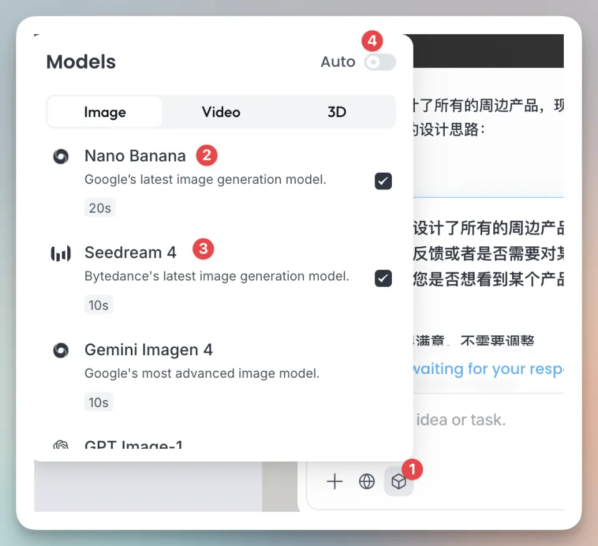Select the Gemini Imagen 4 model
The height and width of the screenshot is (546, 598).
point(148,350)
